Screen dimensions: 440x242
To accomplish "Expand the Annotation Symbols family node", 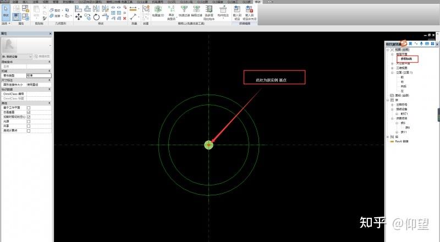I will [x=392, y=105].
